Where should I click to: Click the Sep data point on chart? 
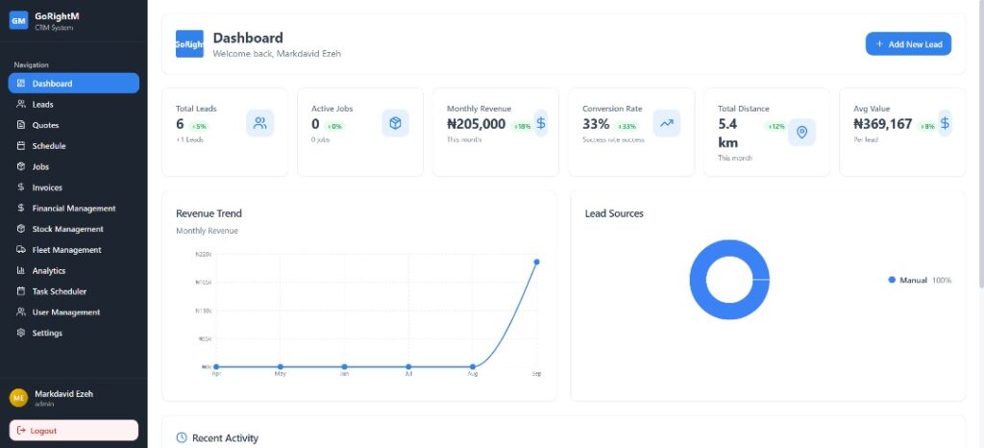536,261
